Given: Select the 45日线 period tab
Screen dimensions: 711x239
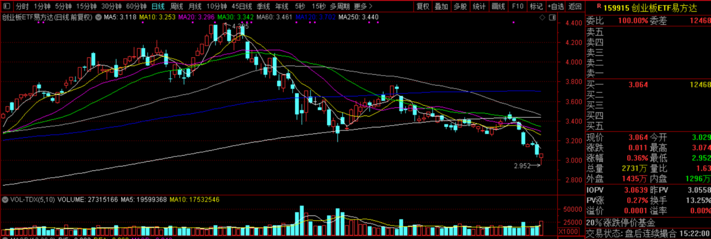Looking at the screenshot, I should click(x=242, y=7).
